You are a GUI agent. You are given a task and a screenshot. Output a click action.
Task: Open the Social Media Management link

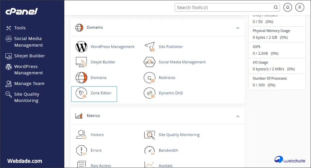[x=182, y=62]
